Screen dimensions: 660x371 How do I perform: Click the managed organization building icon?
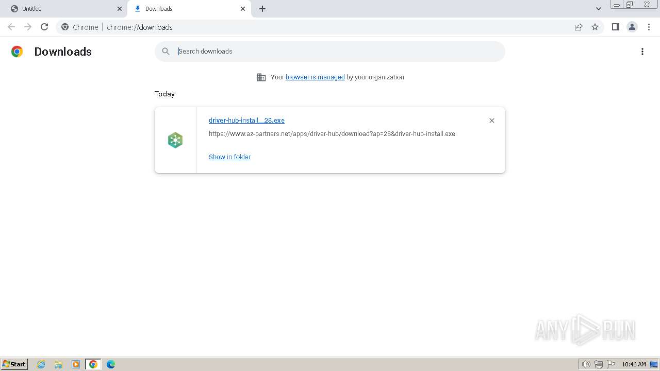coord(261,77)
